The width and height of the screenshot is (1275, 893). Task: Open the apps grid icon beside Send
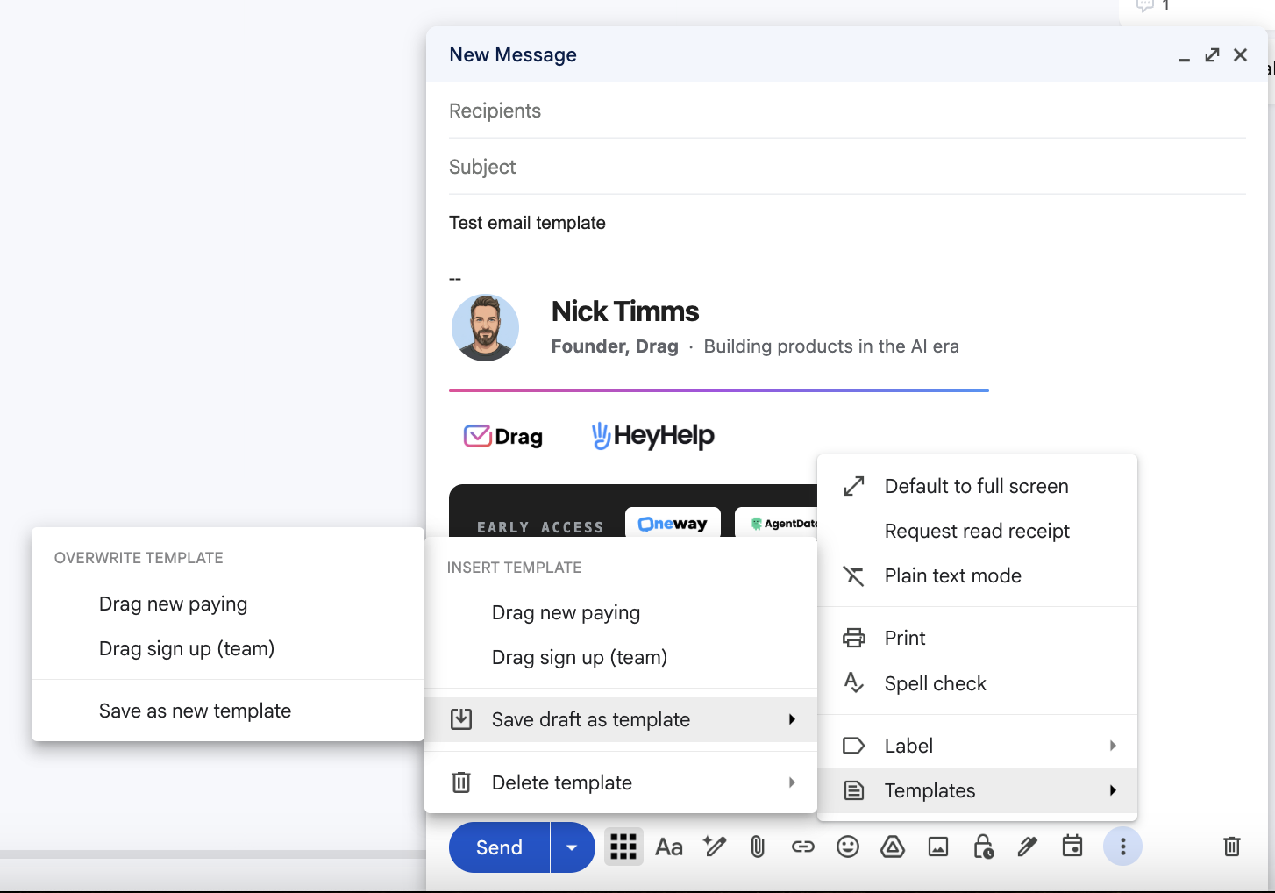[623, 847]
